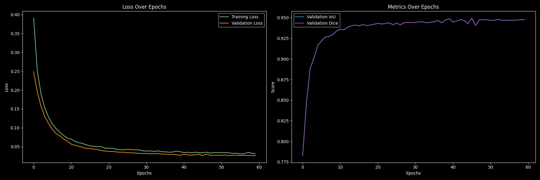Click the training loss curve's start at epoch 0
Screen dimensions: 540x180
pyautogui.click(x=34, y=18)
